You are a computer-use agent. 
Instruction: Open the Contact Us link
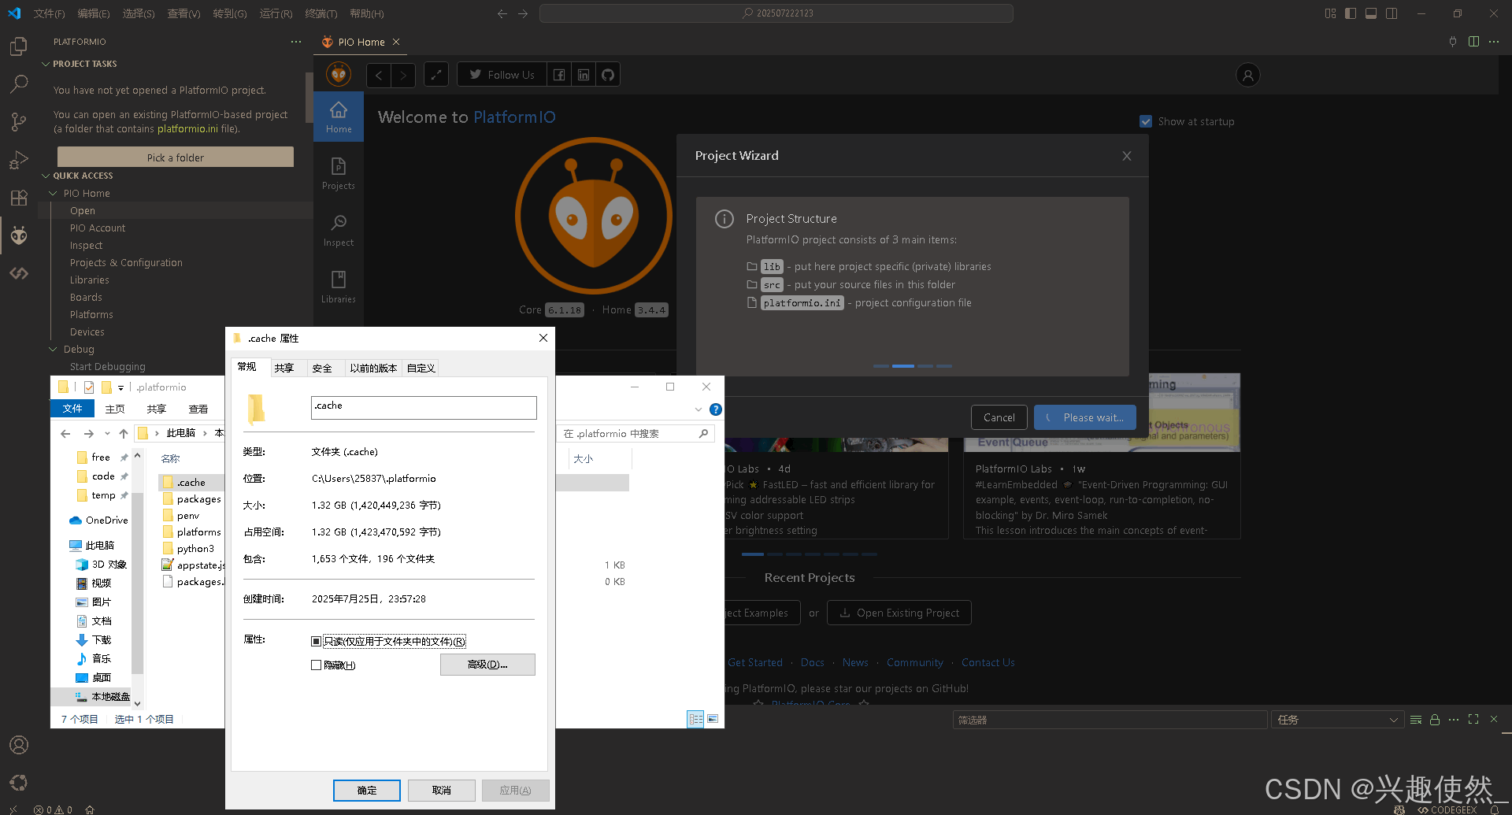click(988, 662)
